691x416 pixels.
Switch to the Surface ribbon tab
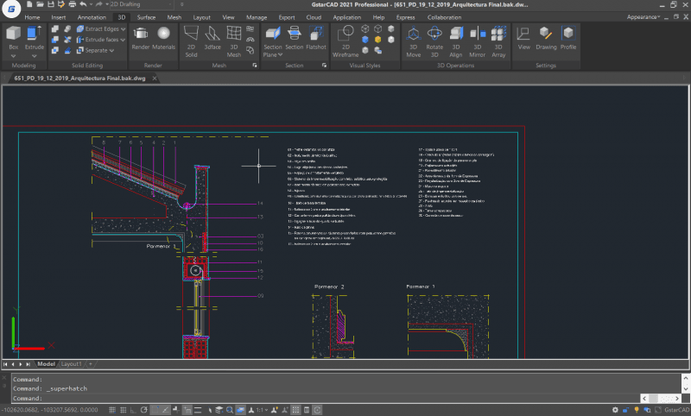[x=147, y=16]
